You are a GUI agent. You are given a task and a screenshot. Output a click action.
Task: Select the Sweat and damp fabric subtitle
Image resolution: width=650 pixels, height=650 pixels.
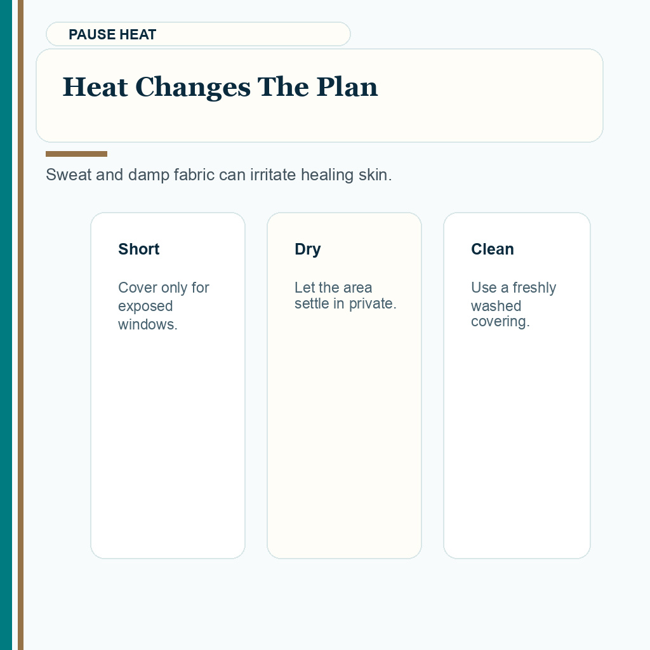218,175
